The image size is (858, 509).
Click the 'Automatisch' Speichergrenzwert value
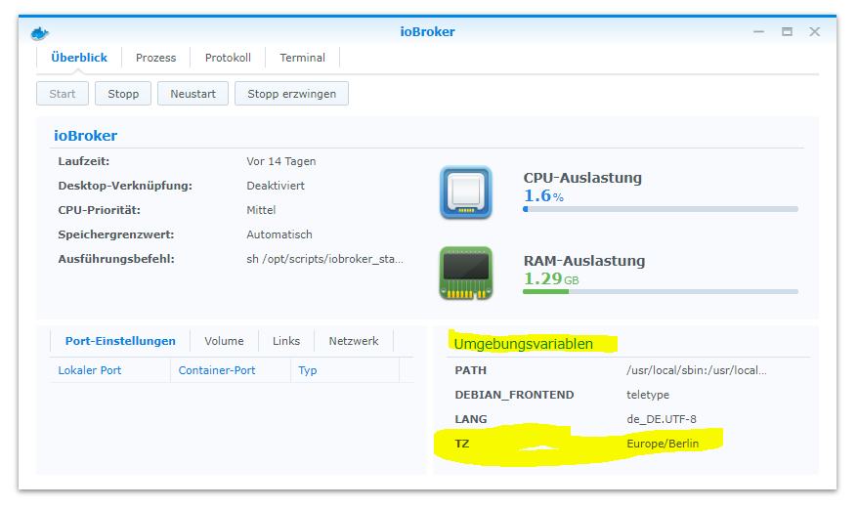pyautogui.click(x=279, y=234)
